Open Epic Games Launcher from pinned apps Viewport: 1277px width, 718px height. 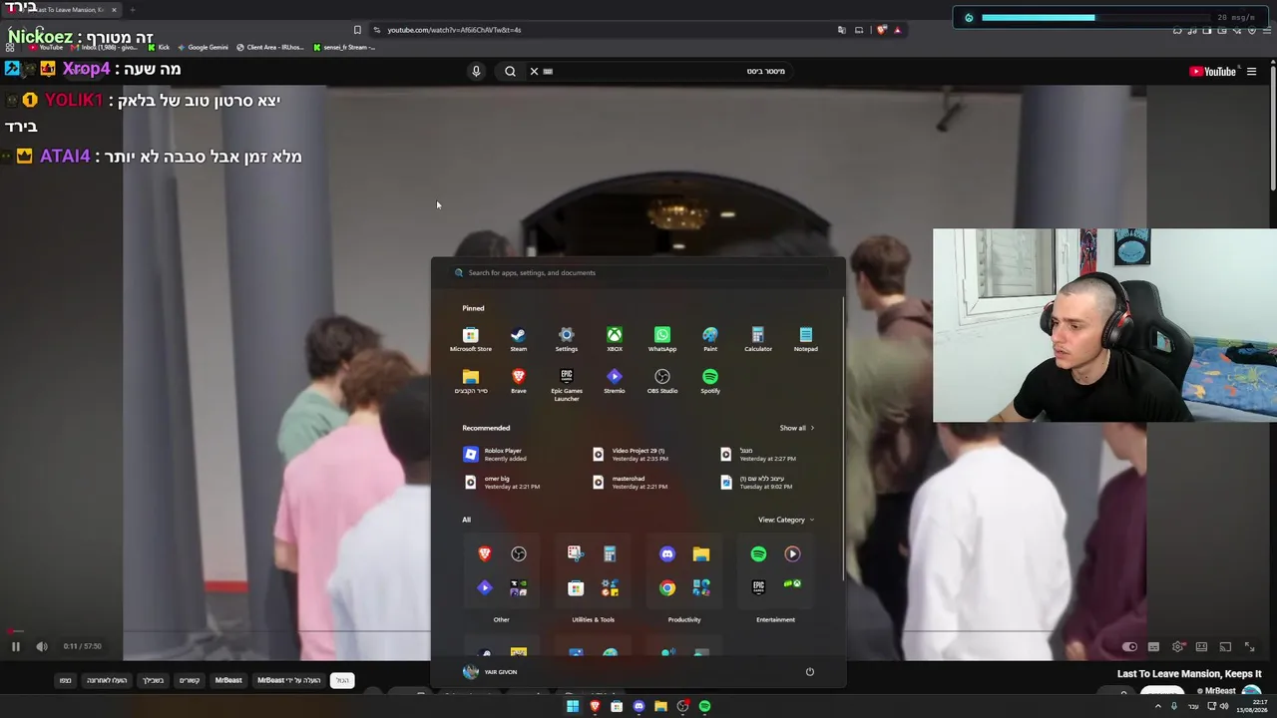[567, 385]
